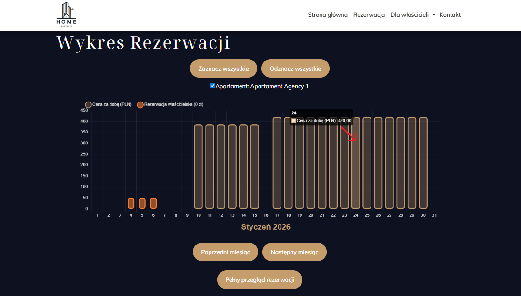
Task: Toggle the Cena za dobę legend item
Action: [89, 104]
